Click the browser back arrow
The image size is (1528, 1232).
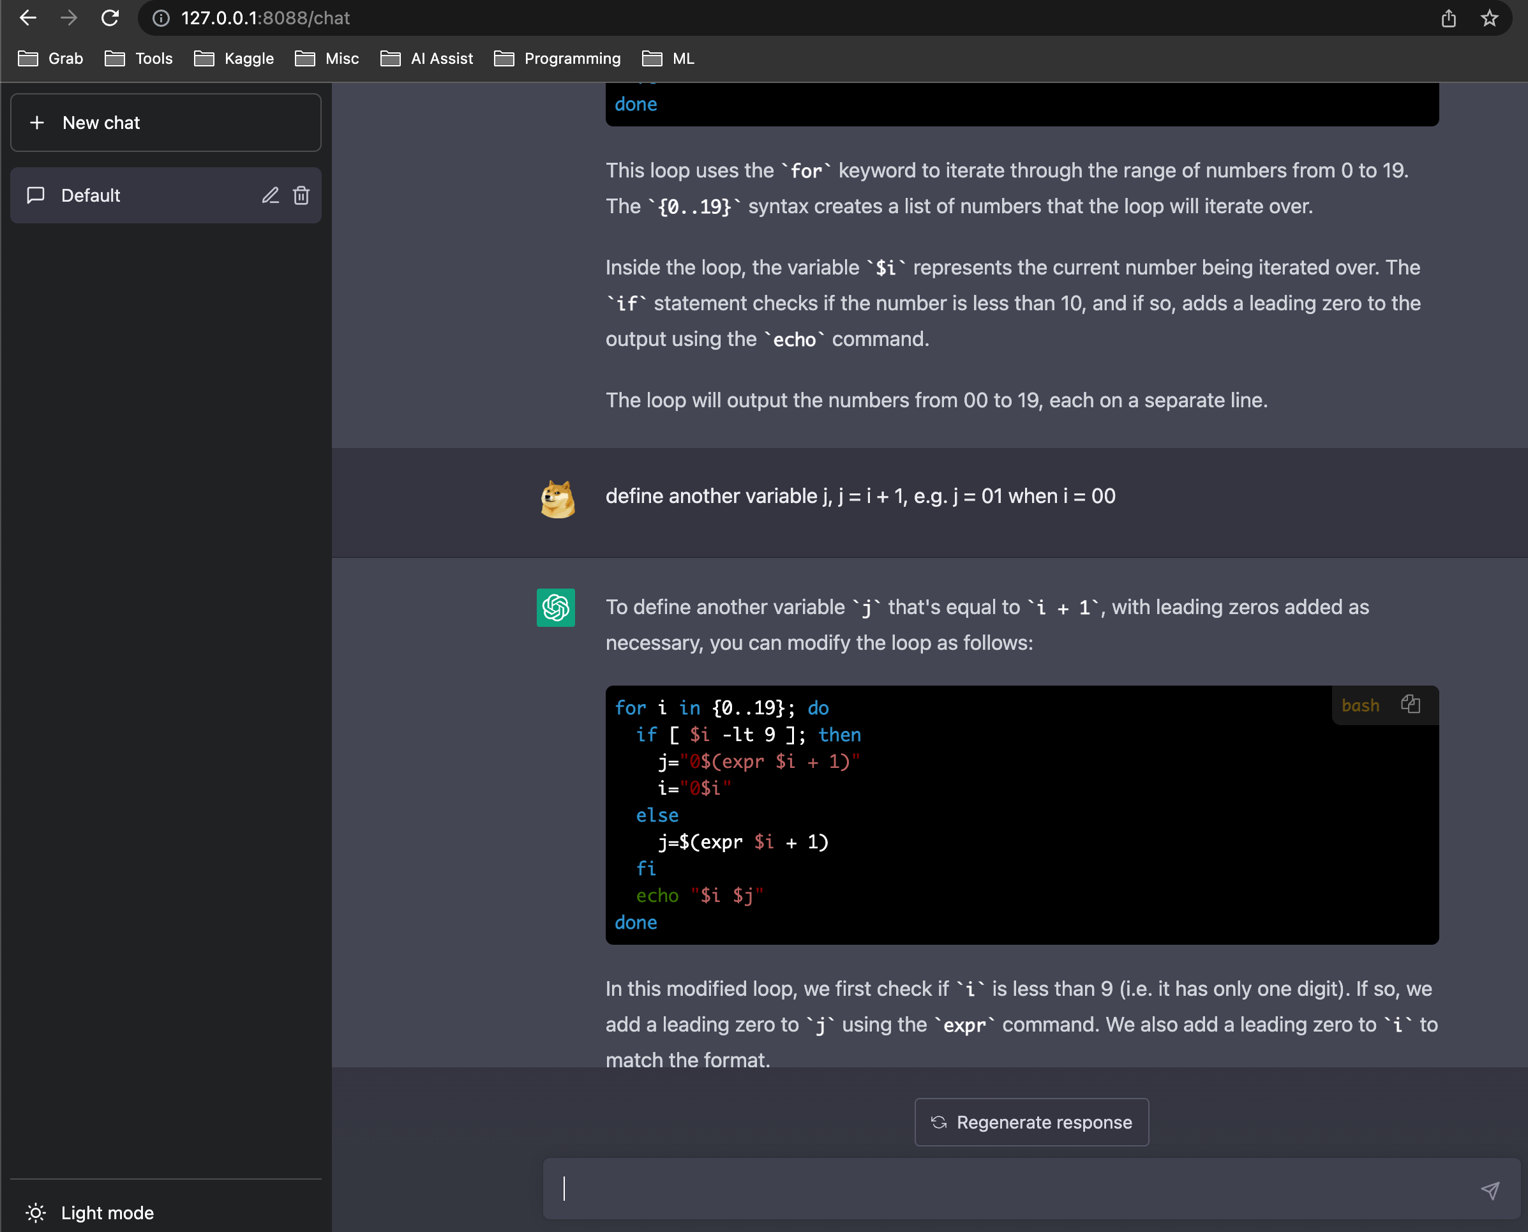click(x=27, y=18)
